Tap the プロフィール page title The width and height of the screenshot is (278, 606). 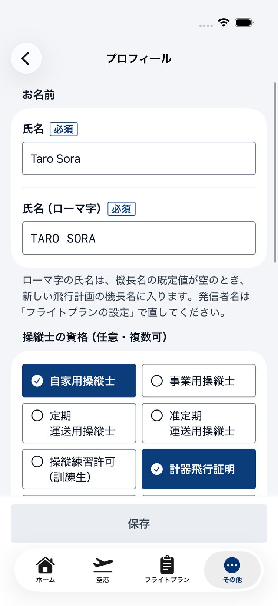pos(139,58)
